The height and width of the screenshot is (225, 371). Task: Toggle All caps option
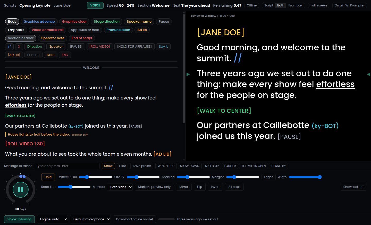pyautogui.click(x=234, y=187)
